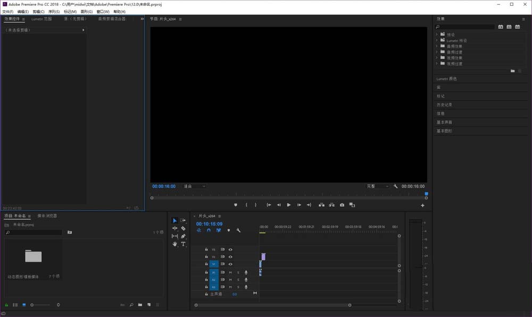
Task: Toggle lock on the V2 track
Action: (x=206, y=256)
